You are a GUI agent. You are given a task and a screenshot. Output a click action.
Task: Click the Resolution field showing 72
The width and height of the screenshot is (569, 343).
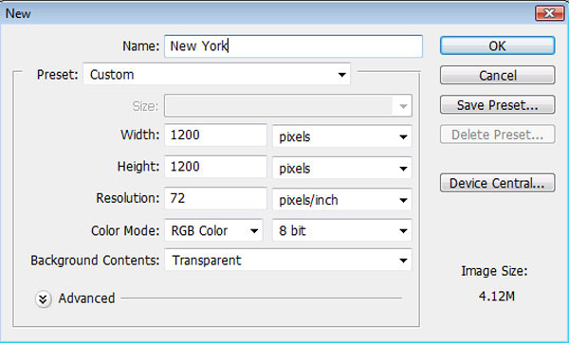tap(215, 198)
